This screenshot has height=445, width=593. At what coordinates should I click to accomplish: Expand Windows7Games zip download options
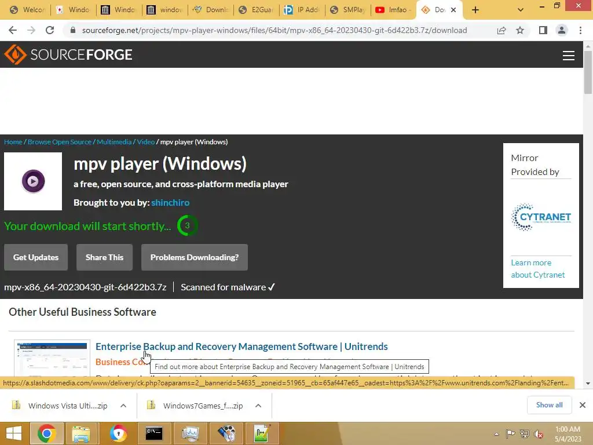click(x=258, y=406)
